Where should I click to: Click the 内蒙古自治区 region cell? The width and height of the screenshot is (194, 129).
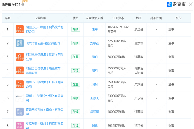coord(139,71)
